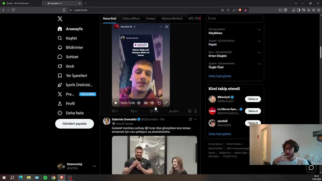Image resolution: width=322 pixels, height=181 pixels.
Task: Open Keşfet explore page
Action: click(x=67, y=38)
